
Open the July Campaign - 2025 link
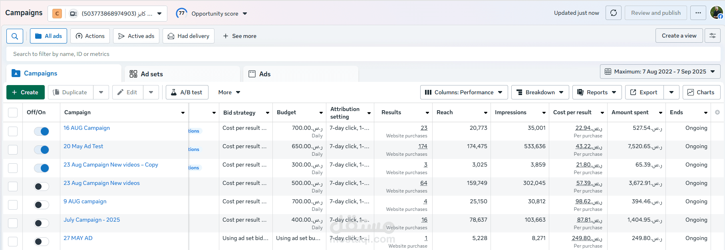[x=91, y=220]
